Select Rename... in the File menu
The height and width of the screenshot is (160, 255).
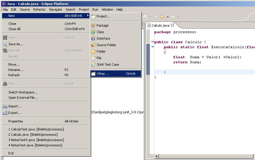click(46, 70)
